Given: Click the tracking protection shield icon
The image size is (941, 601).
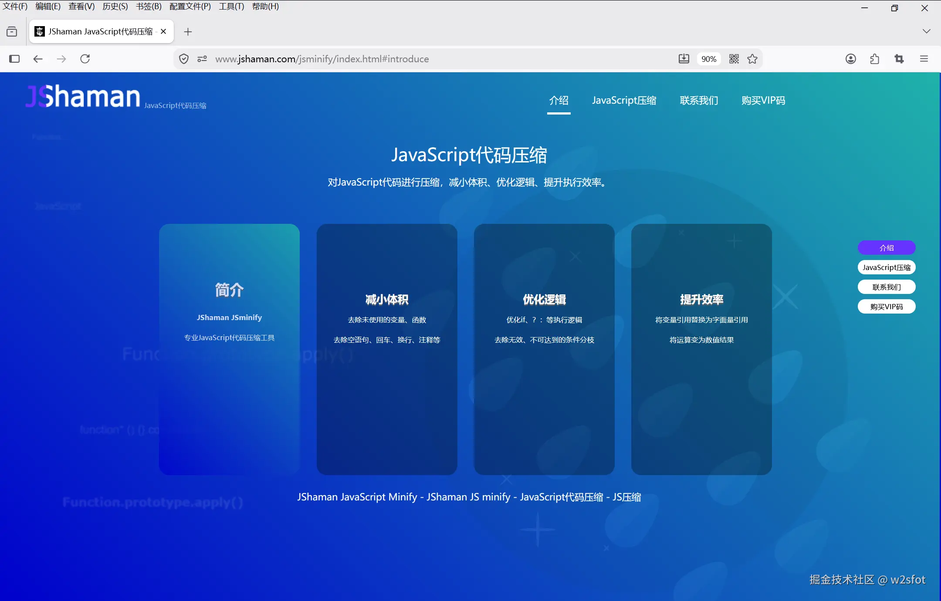Looking at the screenshot, I should click(x=184, y=59).
